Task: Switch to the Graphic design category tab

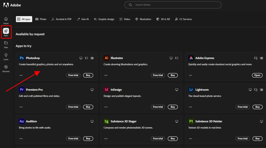Action: (104, 19)
